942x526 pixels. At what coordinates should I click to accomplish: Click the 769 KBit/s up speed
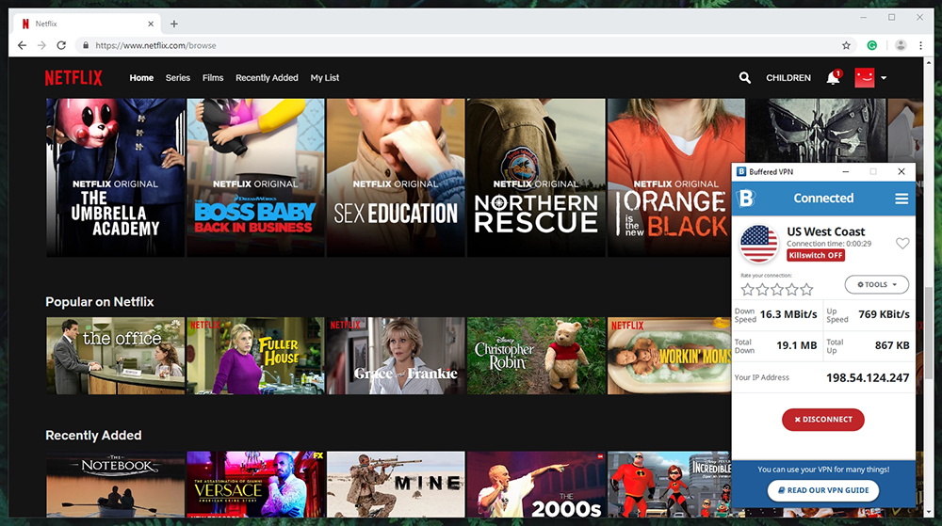click(x=884, y=314)
